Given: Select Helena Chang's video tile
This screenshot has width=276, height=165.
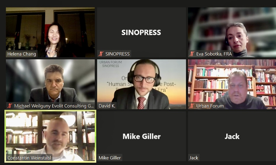Looking at the screenshot, I should (x=50, y=32).
